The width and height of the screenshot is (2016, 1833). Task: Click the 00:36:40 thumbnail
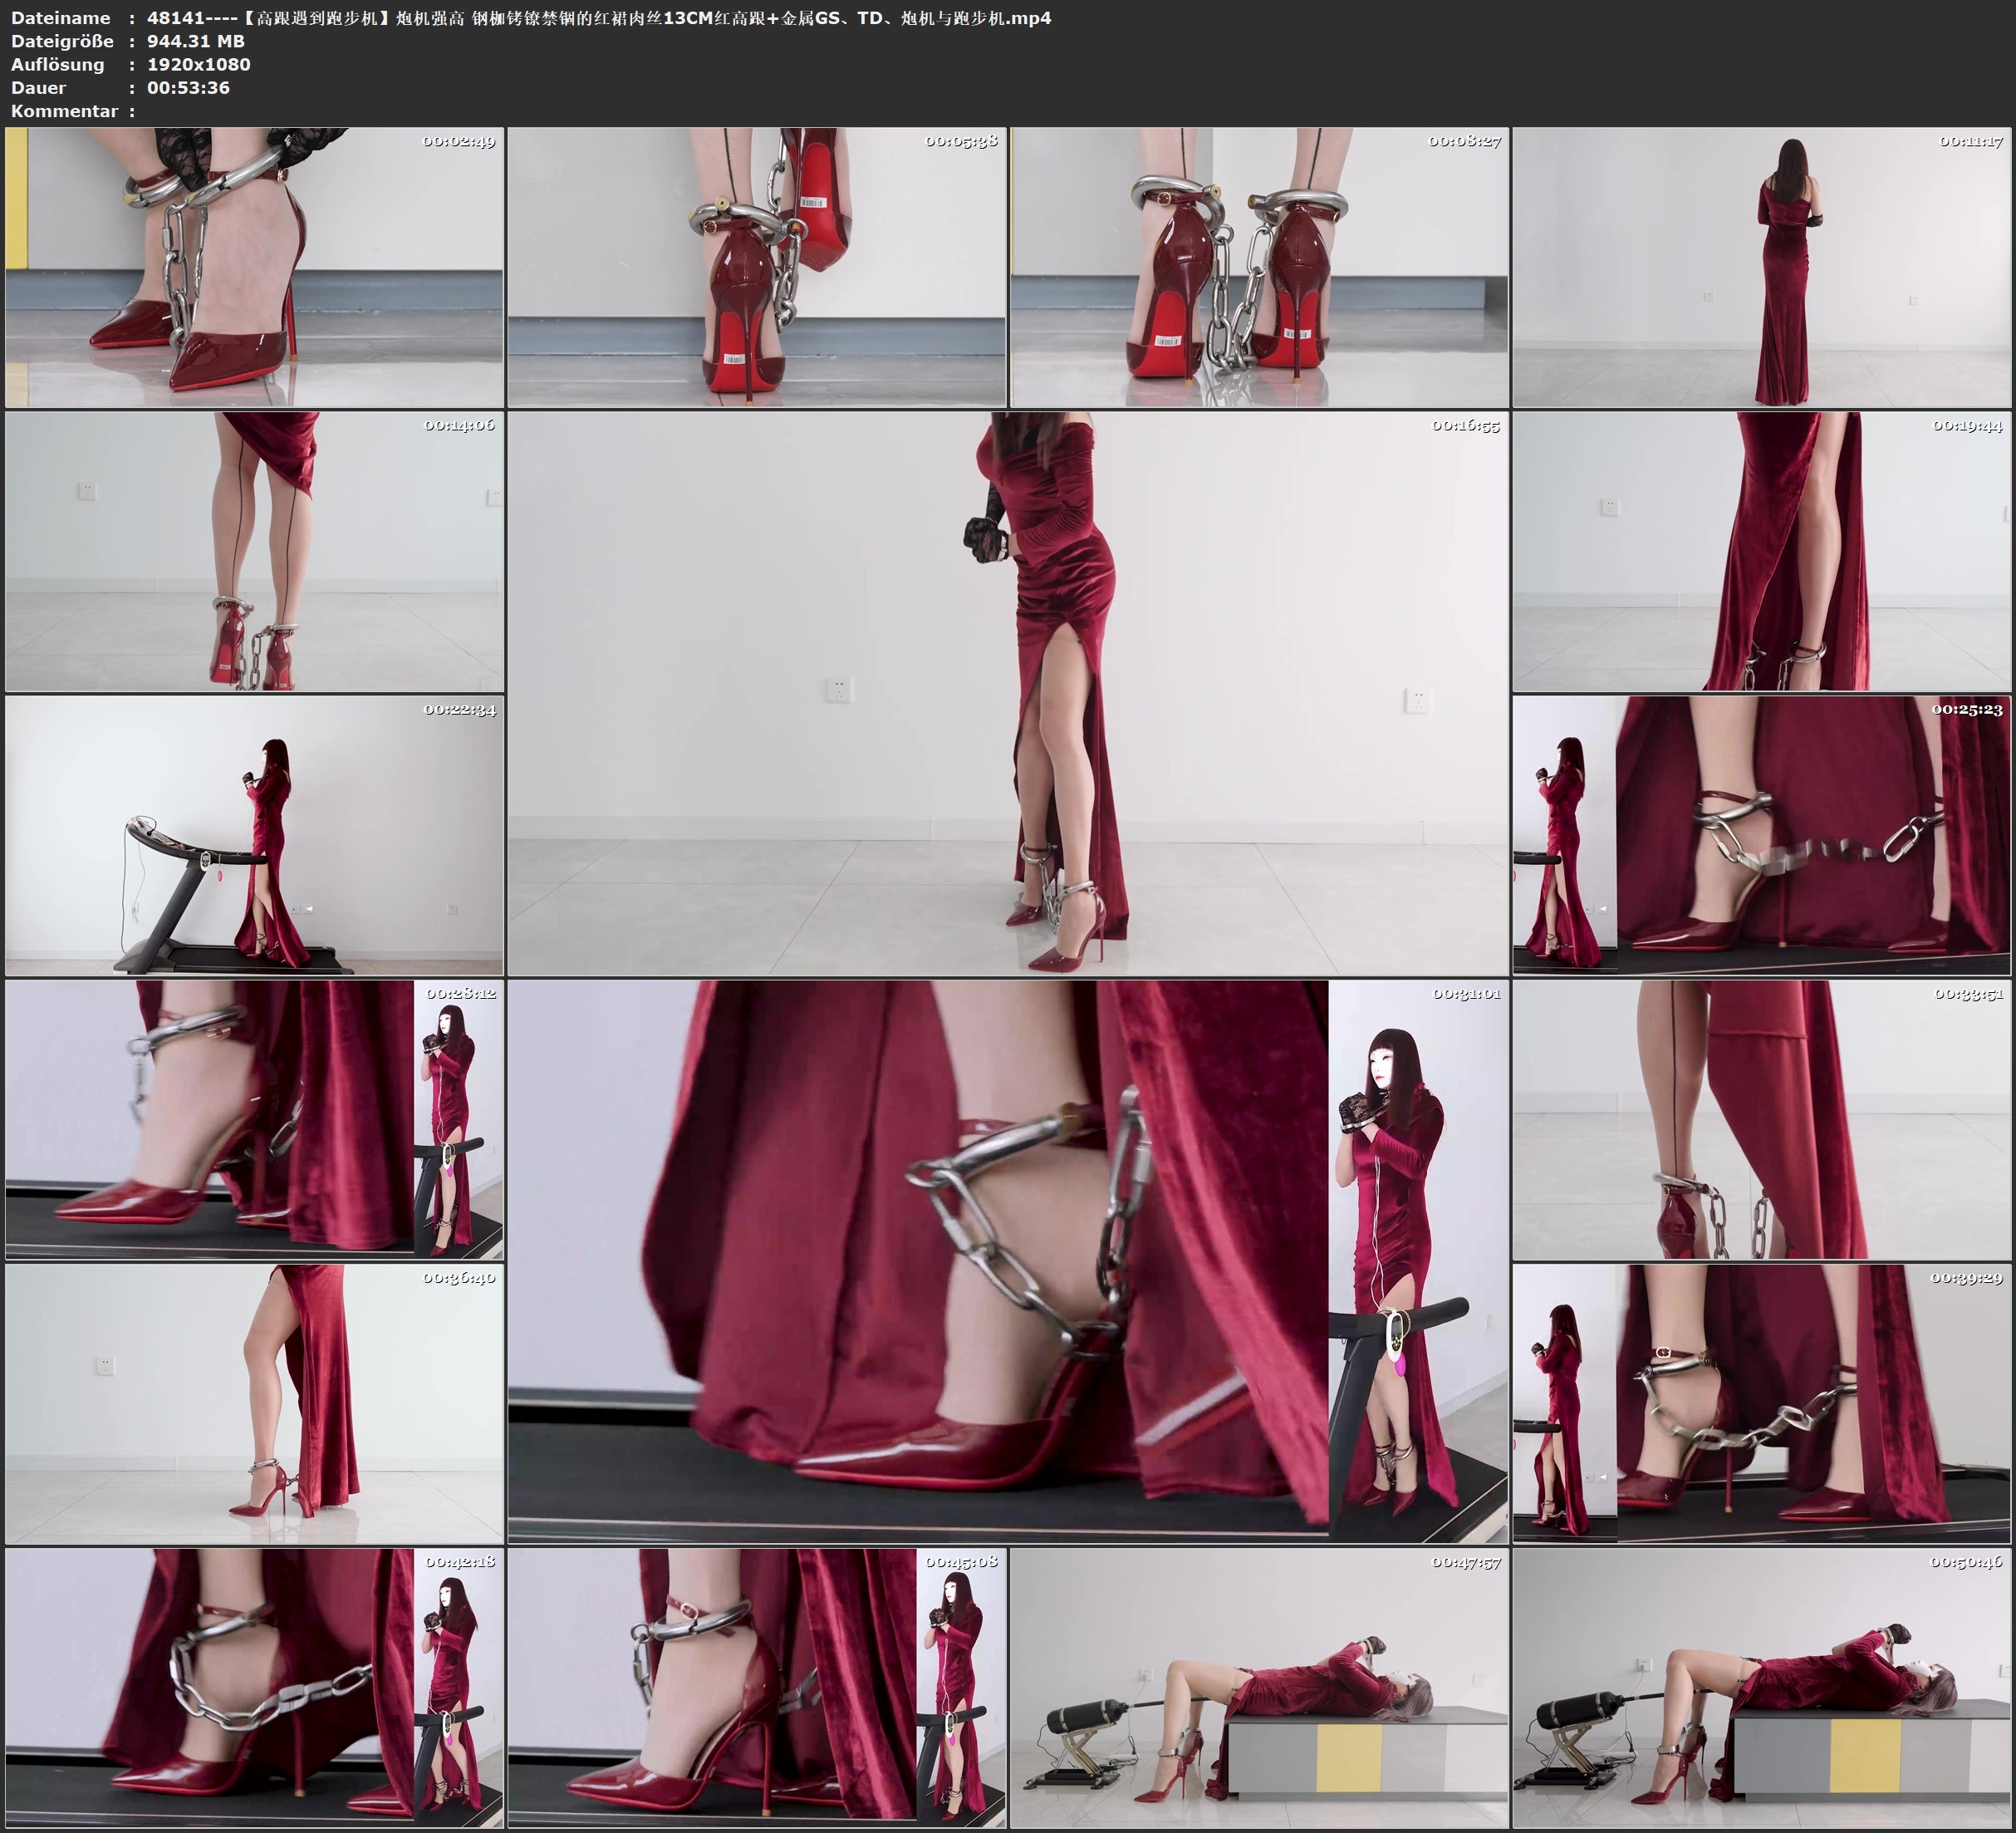(x=254, y=1403)
